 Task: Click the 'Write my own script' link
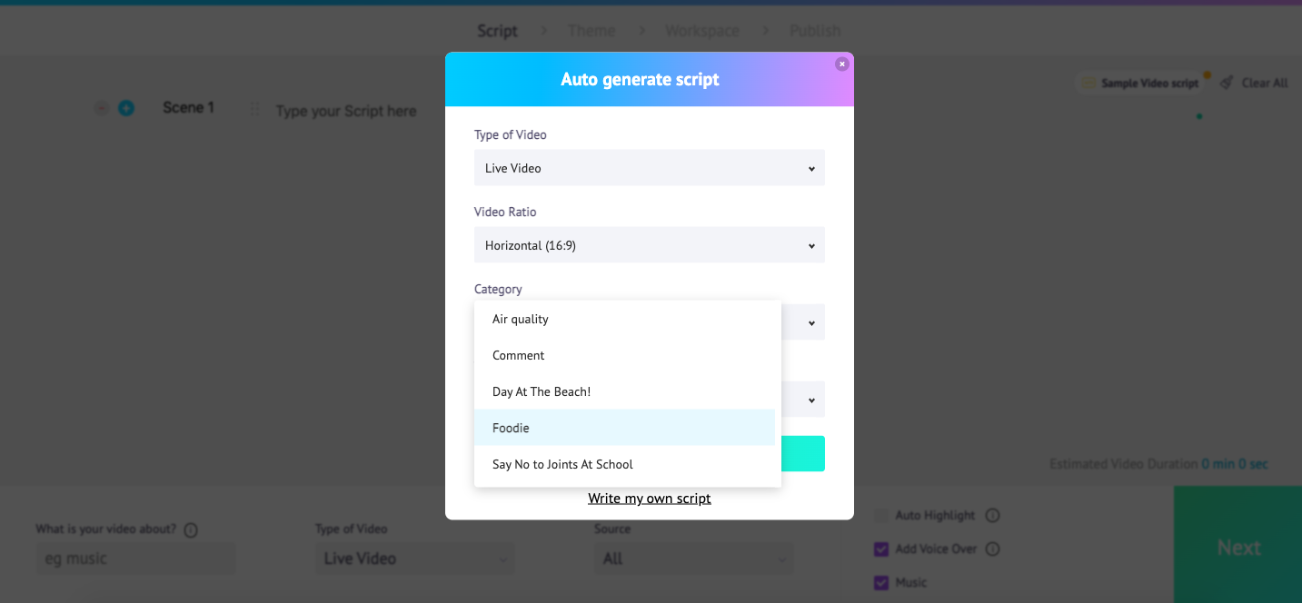(x=649, y=498)
